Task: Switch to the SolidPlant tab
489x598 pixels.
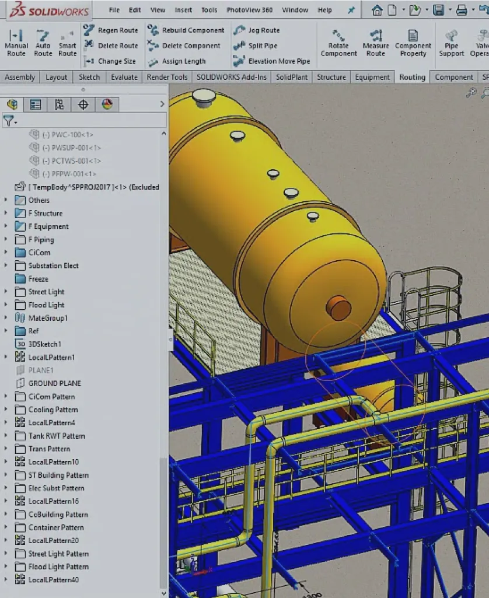Action: pyautogui.click(x=291, y=77)
